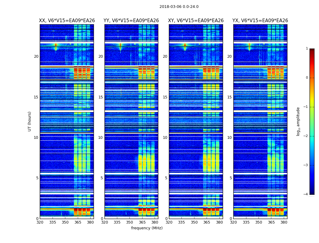Click the dark blue bottom of the colorbar
The image size is (319, 243).
point(312,193)
